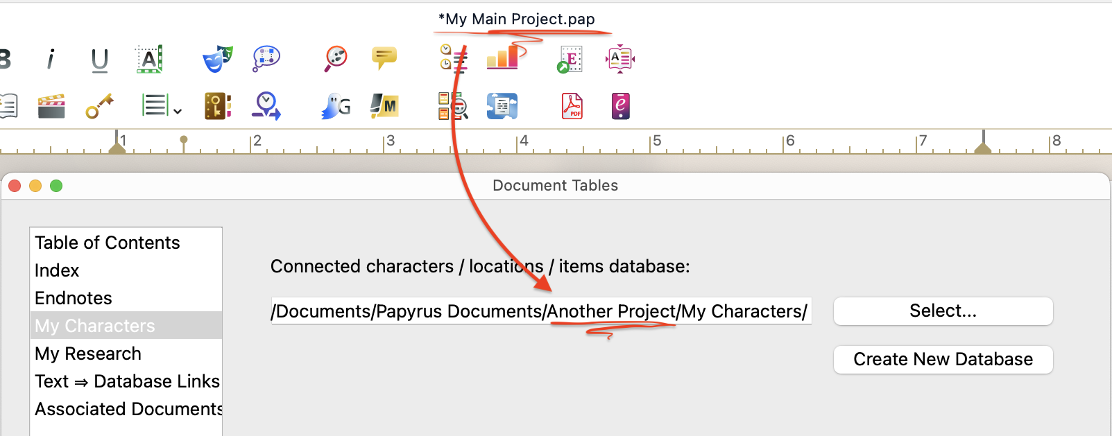1112x436 pixels.
Task: Open the bar chart statistics icon
Action: [x=503, y=58]
